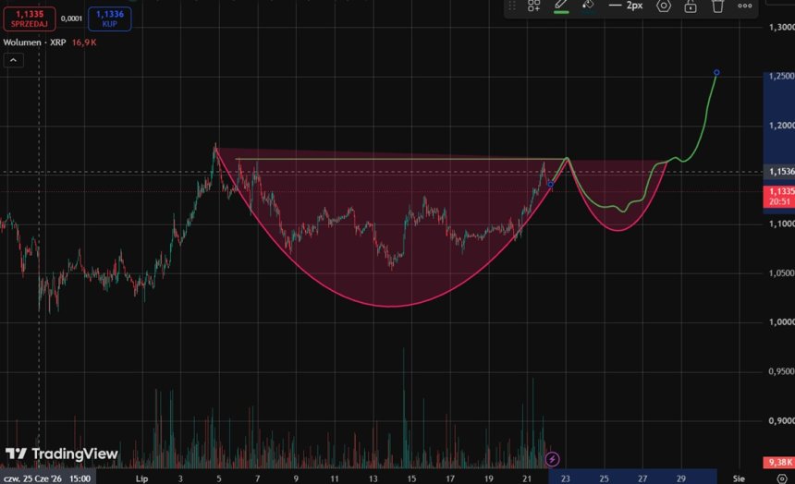The height and width of the screenshot is (484, 795).
Task: Click the 23 date label on time axis
Action: click(566, 478)
